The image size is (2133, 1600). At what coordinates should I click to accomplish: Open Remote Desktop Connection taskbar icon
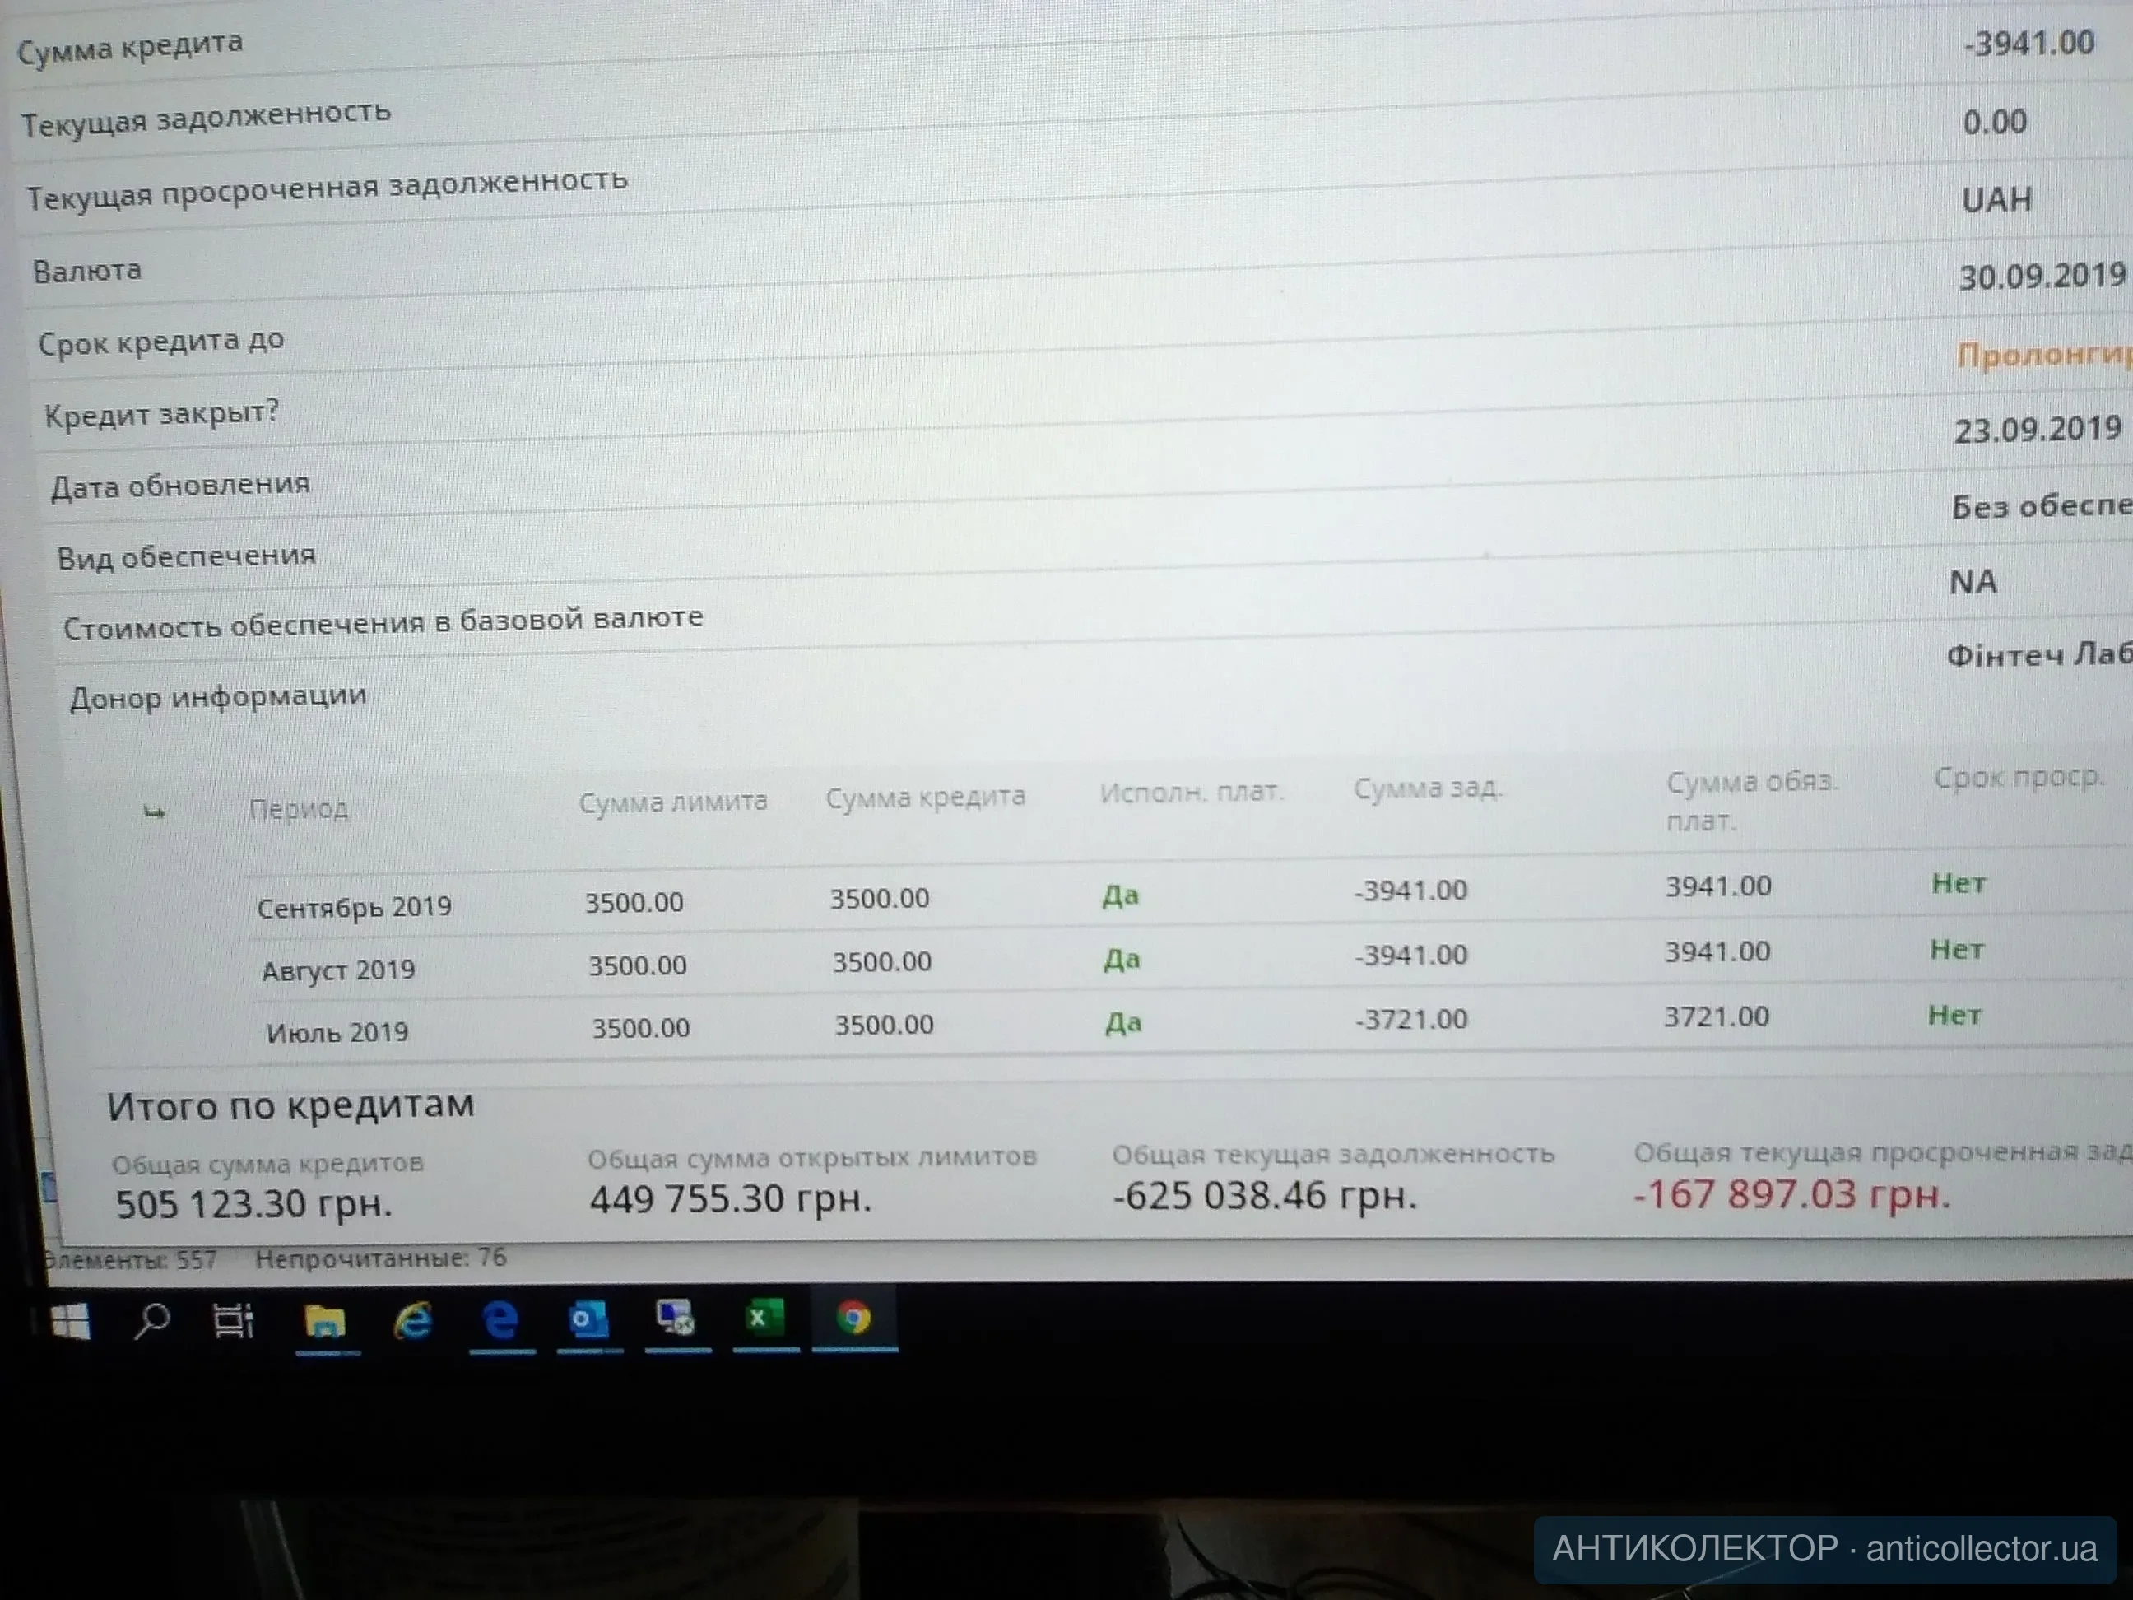tap(675, 1318)
